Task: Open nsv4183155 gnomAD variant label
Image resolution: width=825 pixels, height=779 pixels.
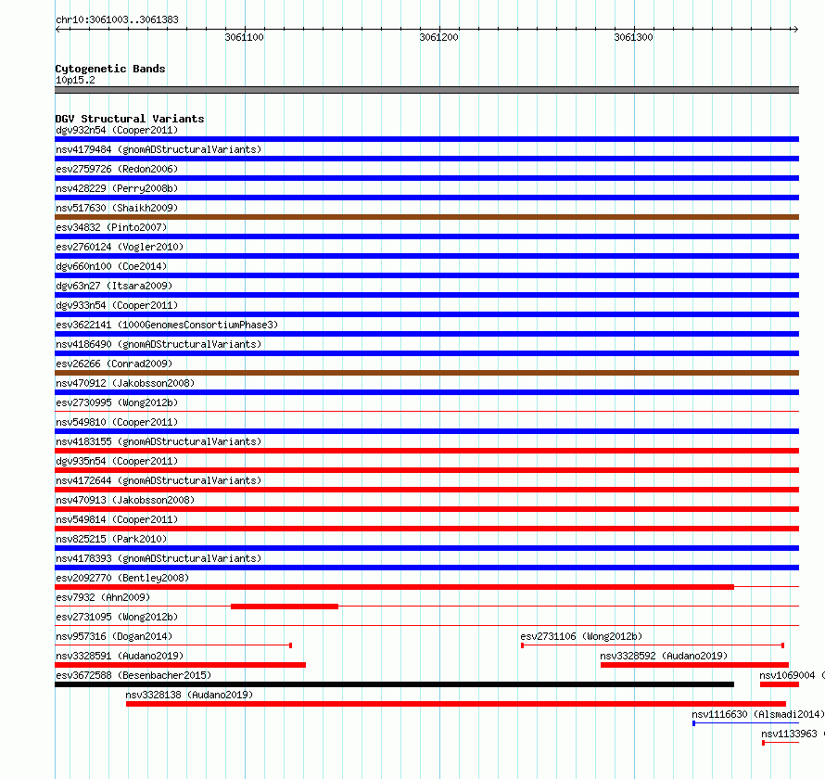Action: pos(159,441)
